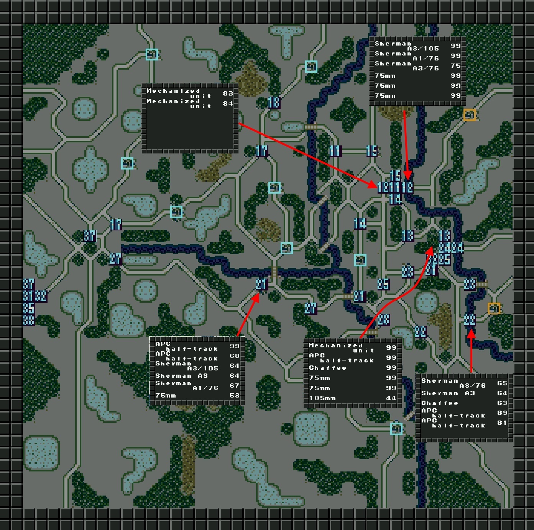Click "APC half-track" row with strength 89
Image resolution: width=534 pixels, height=530 pixels.
464,413
